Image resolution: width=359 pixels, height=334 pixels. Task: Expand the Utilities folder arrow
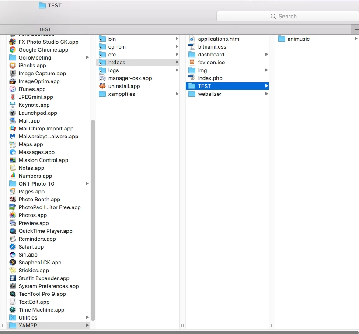tap(87, 317)
